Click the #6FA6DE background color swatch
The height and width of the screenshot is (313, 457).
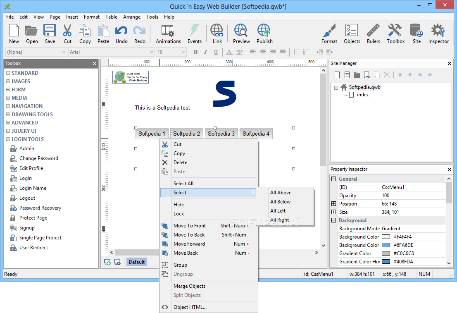point(386,245)
